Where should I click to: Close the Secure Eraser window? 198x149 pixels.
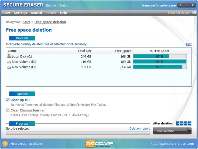[x=192, y=5]
